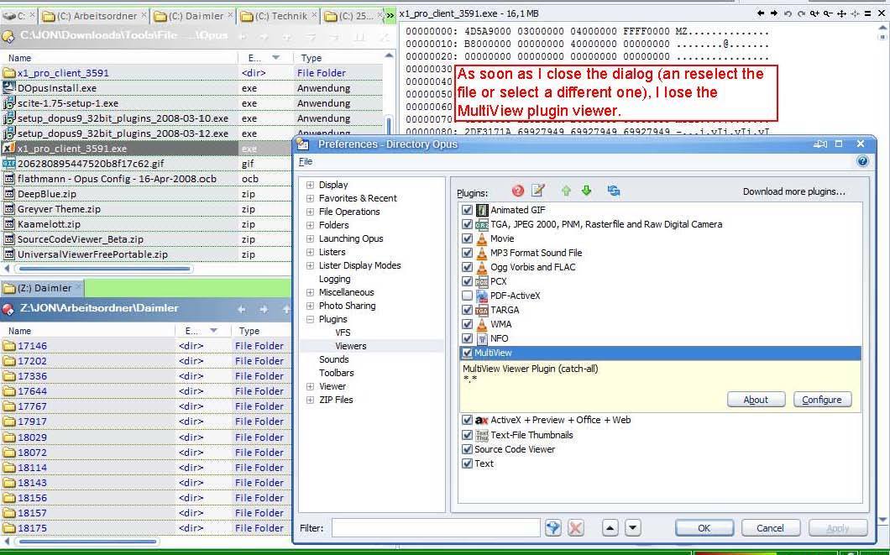Switch to the (C:) Technik tab
This screenshot has width=890, height=555.
pos(279,16)
